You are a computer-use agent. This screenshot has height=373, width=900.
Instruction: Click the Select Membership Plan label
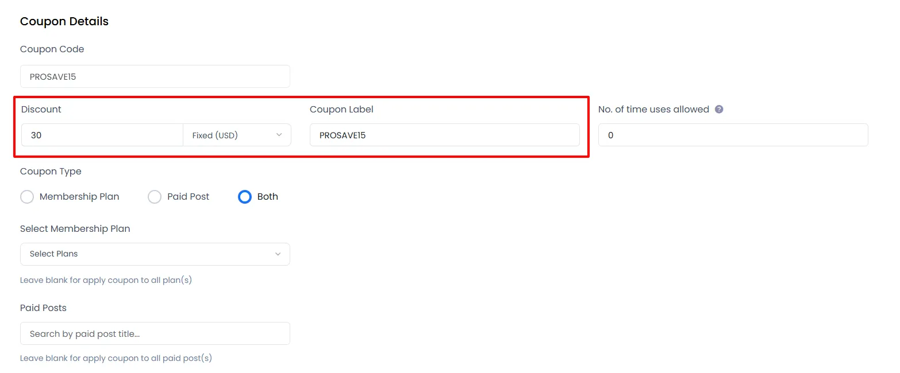point(75,228)
